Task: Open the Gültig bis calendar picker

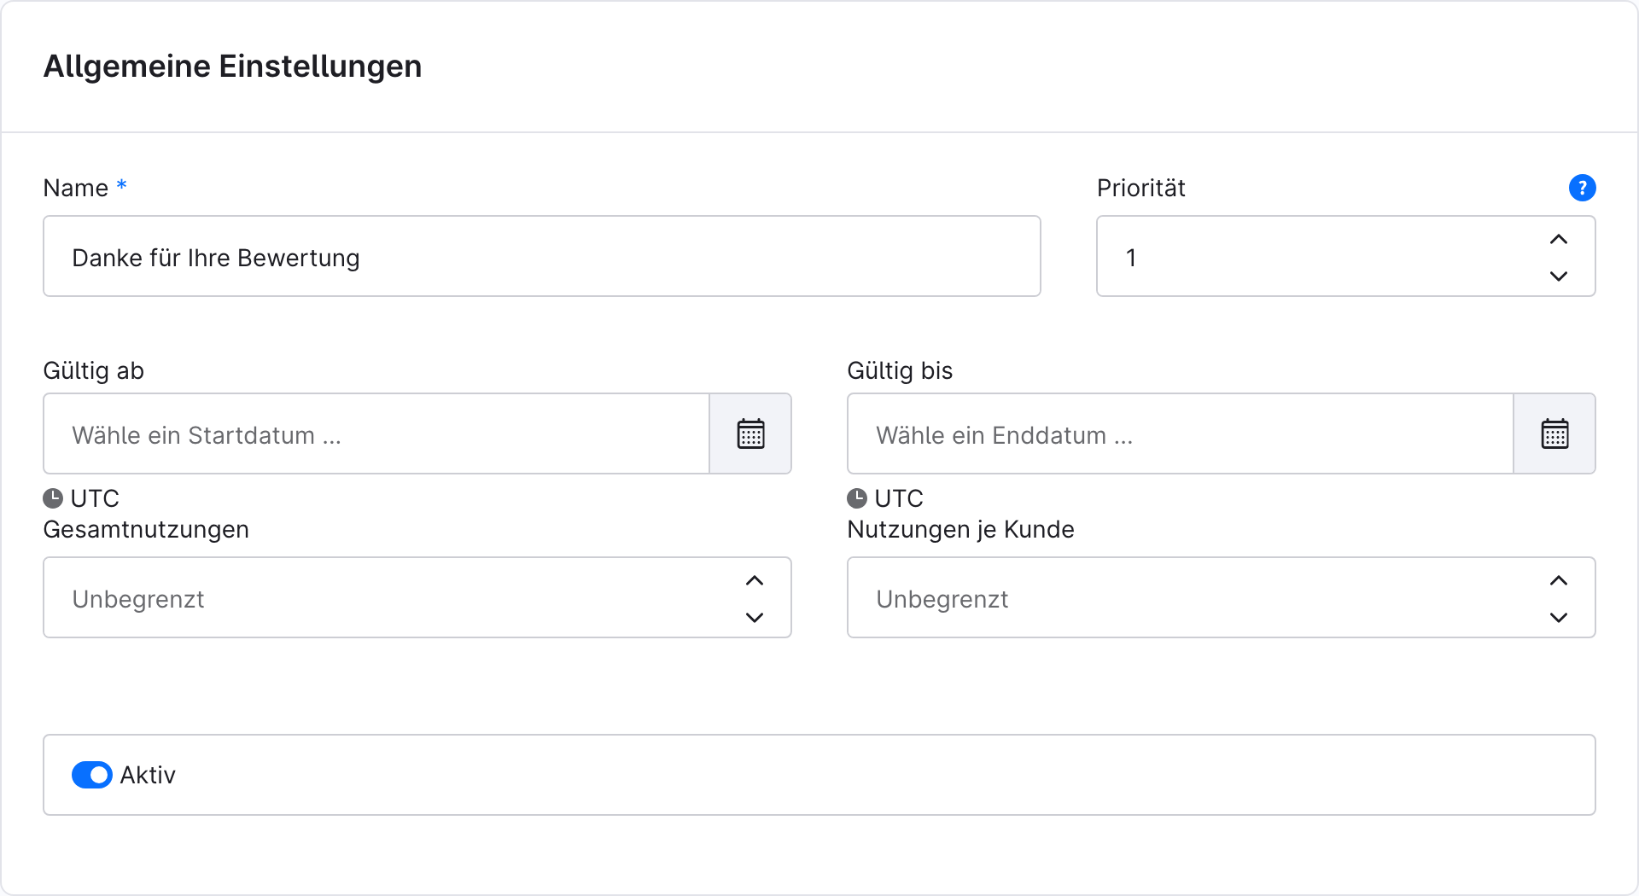Action: 1554,433
